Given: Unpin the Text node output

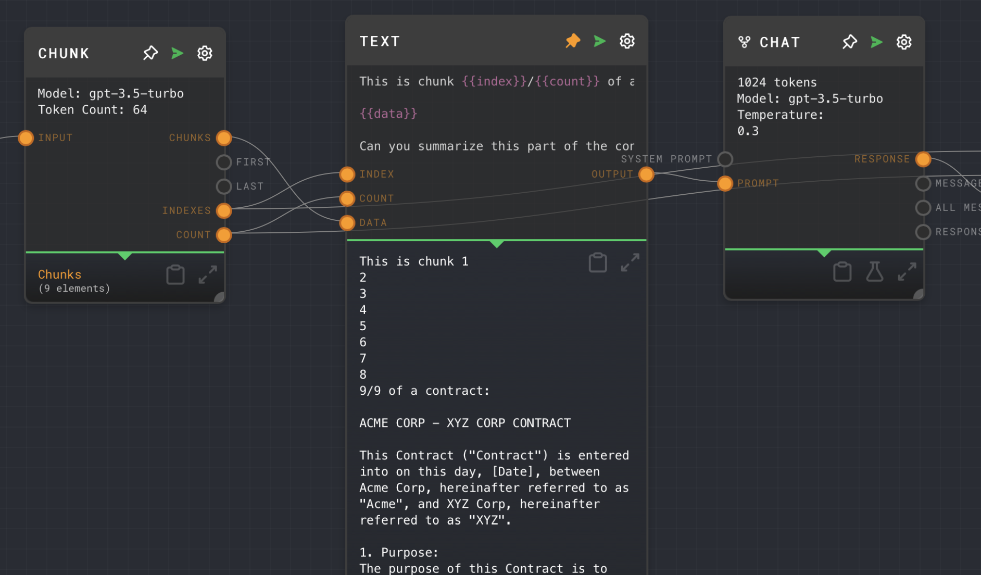Looking at the screenshot, I should click(573, 41).
